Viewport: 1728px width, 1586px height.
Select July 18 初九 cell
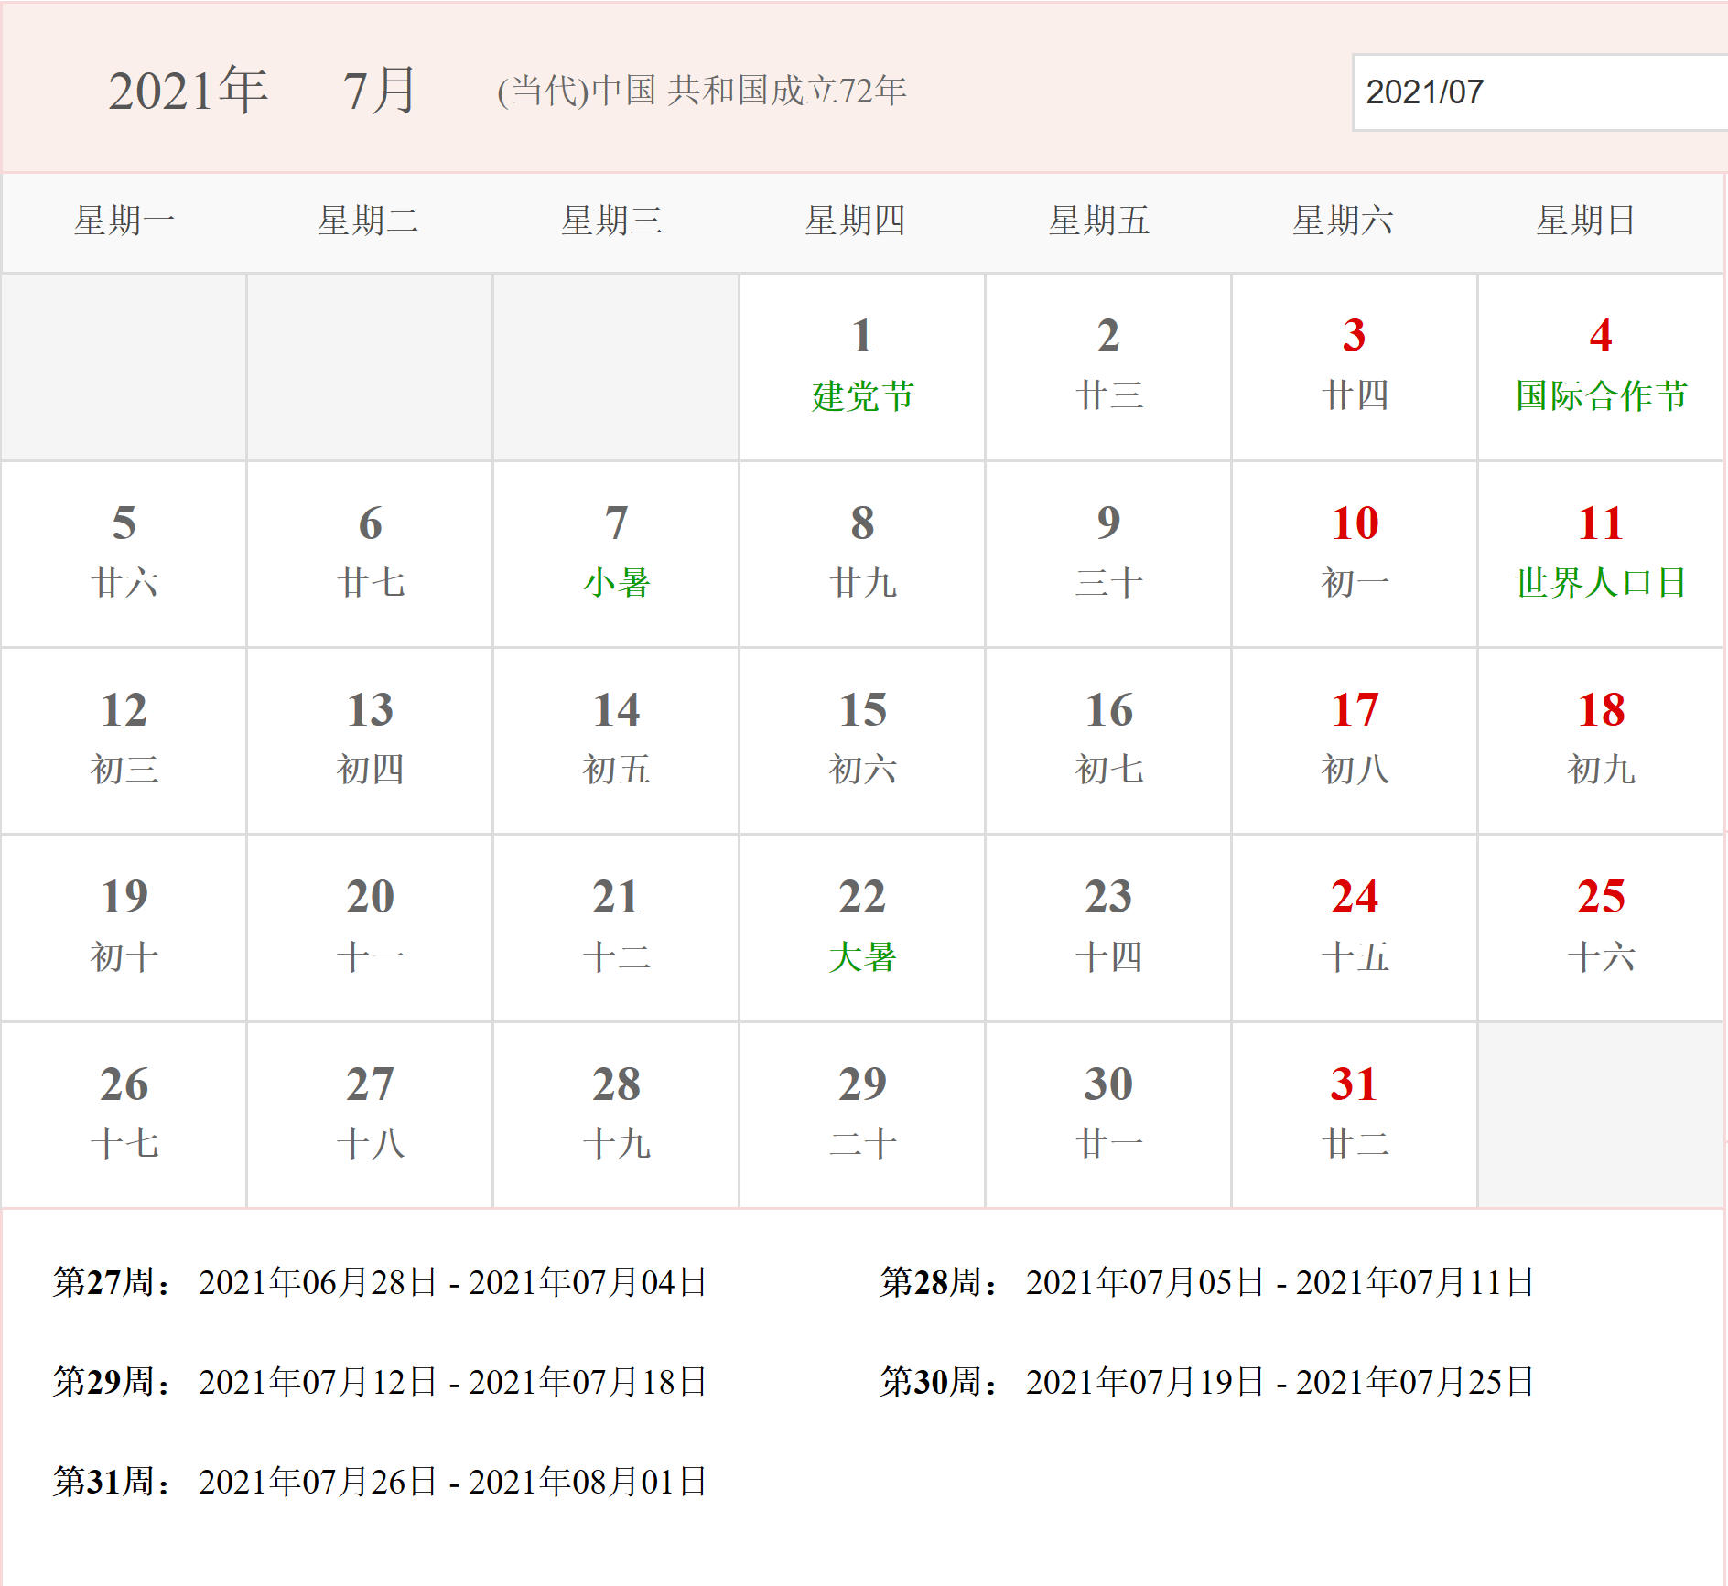(x=1601, y=741)
